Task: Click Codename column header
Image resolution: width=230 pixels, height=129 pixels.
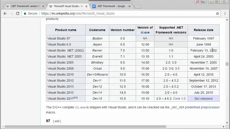Action: (97, 30)
